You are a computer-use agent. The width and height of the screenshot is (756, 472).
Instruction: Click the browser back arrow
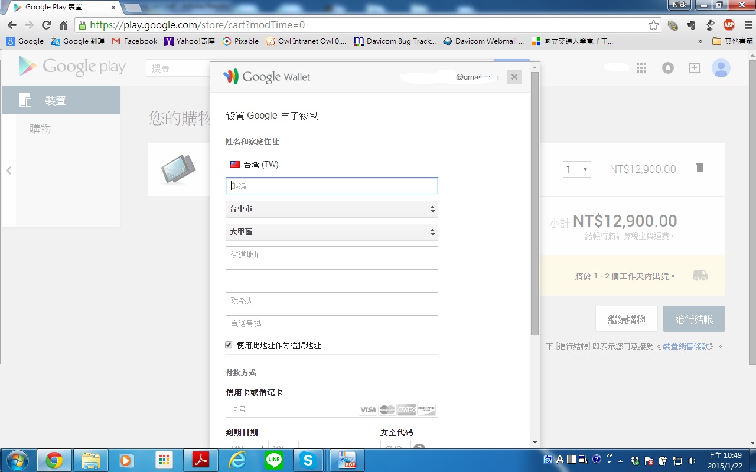[x=12, y=25]
